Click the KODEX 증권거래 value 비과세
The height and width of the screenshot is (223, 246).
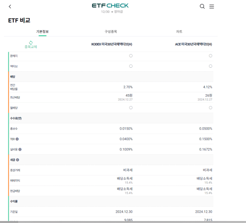(128, 170)
